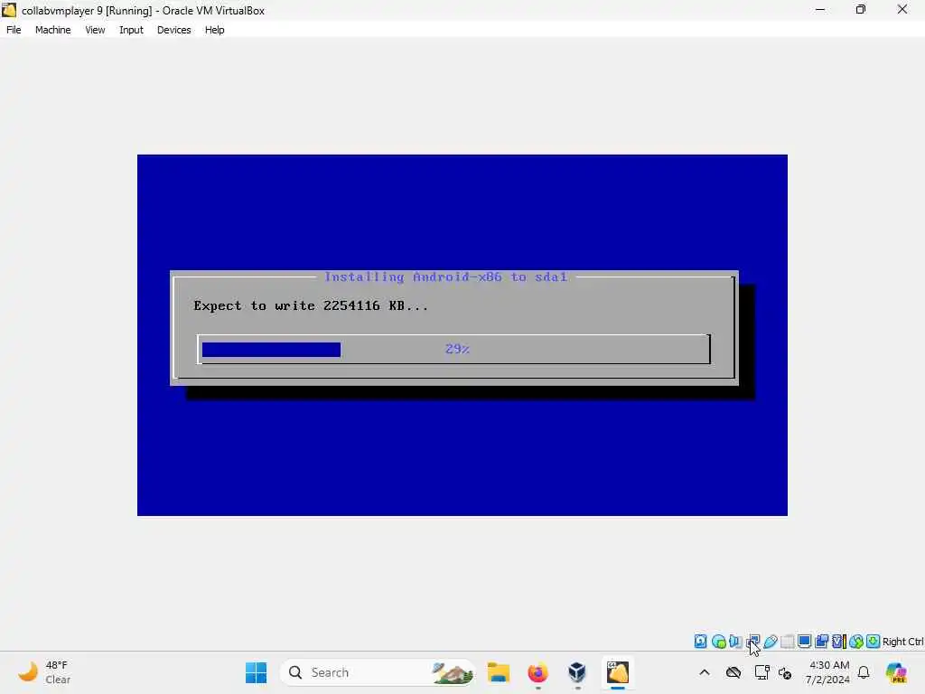Click the mouse integration status icon

coord(856,641)
